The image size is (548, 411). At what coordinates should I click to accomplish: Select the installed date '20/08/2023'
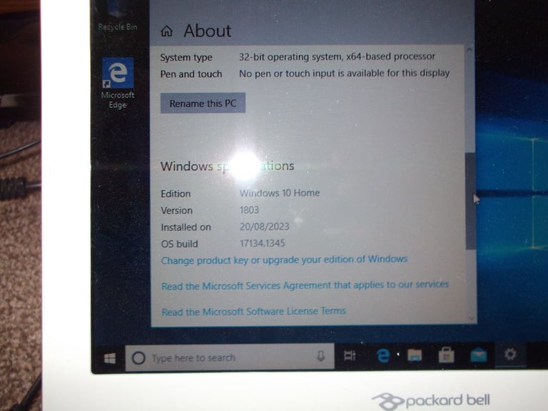pos(265,226)
